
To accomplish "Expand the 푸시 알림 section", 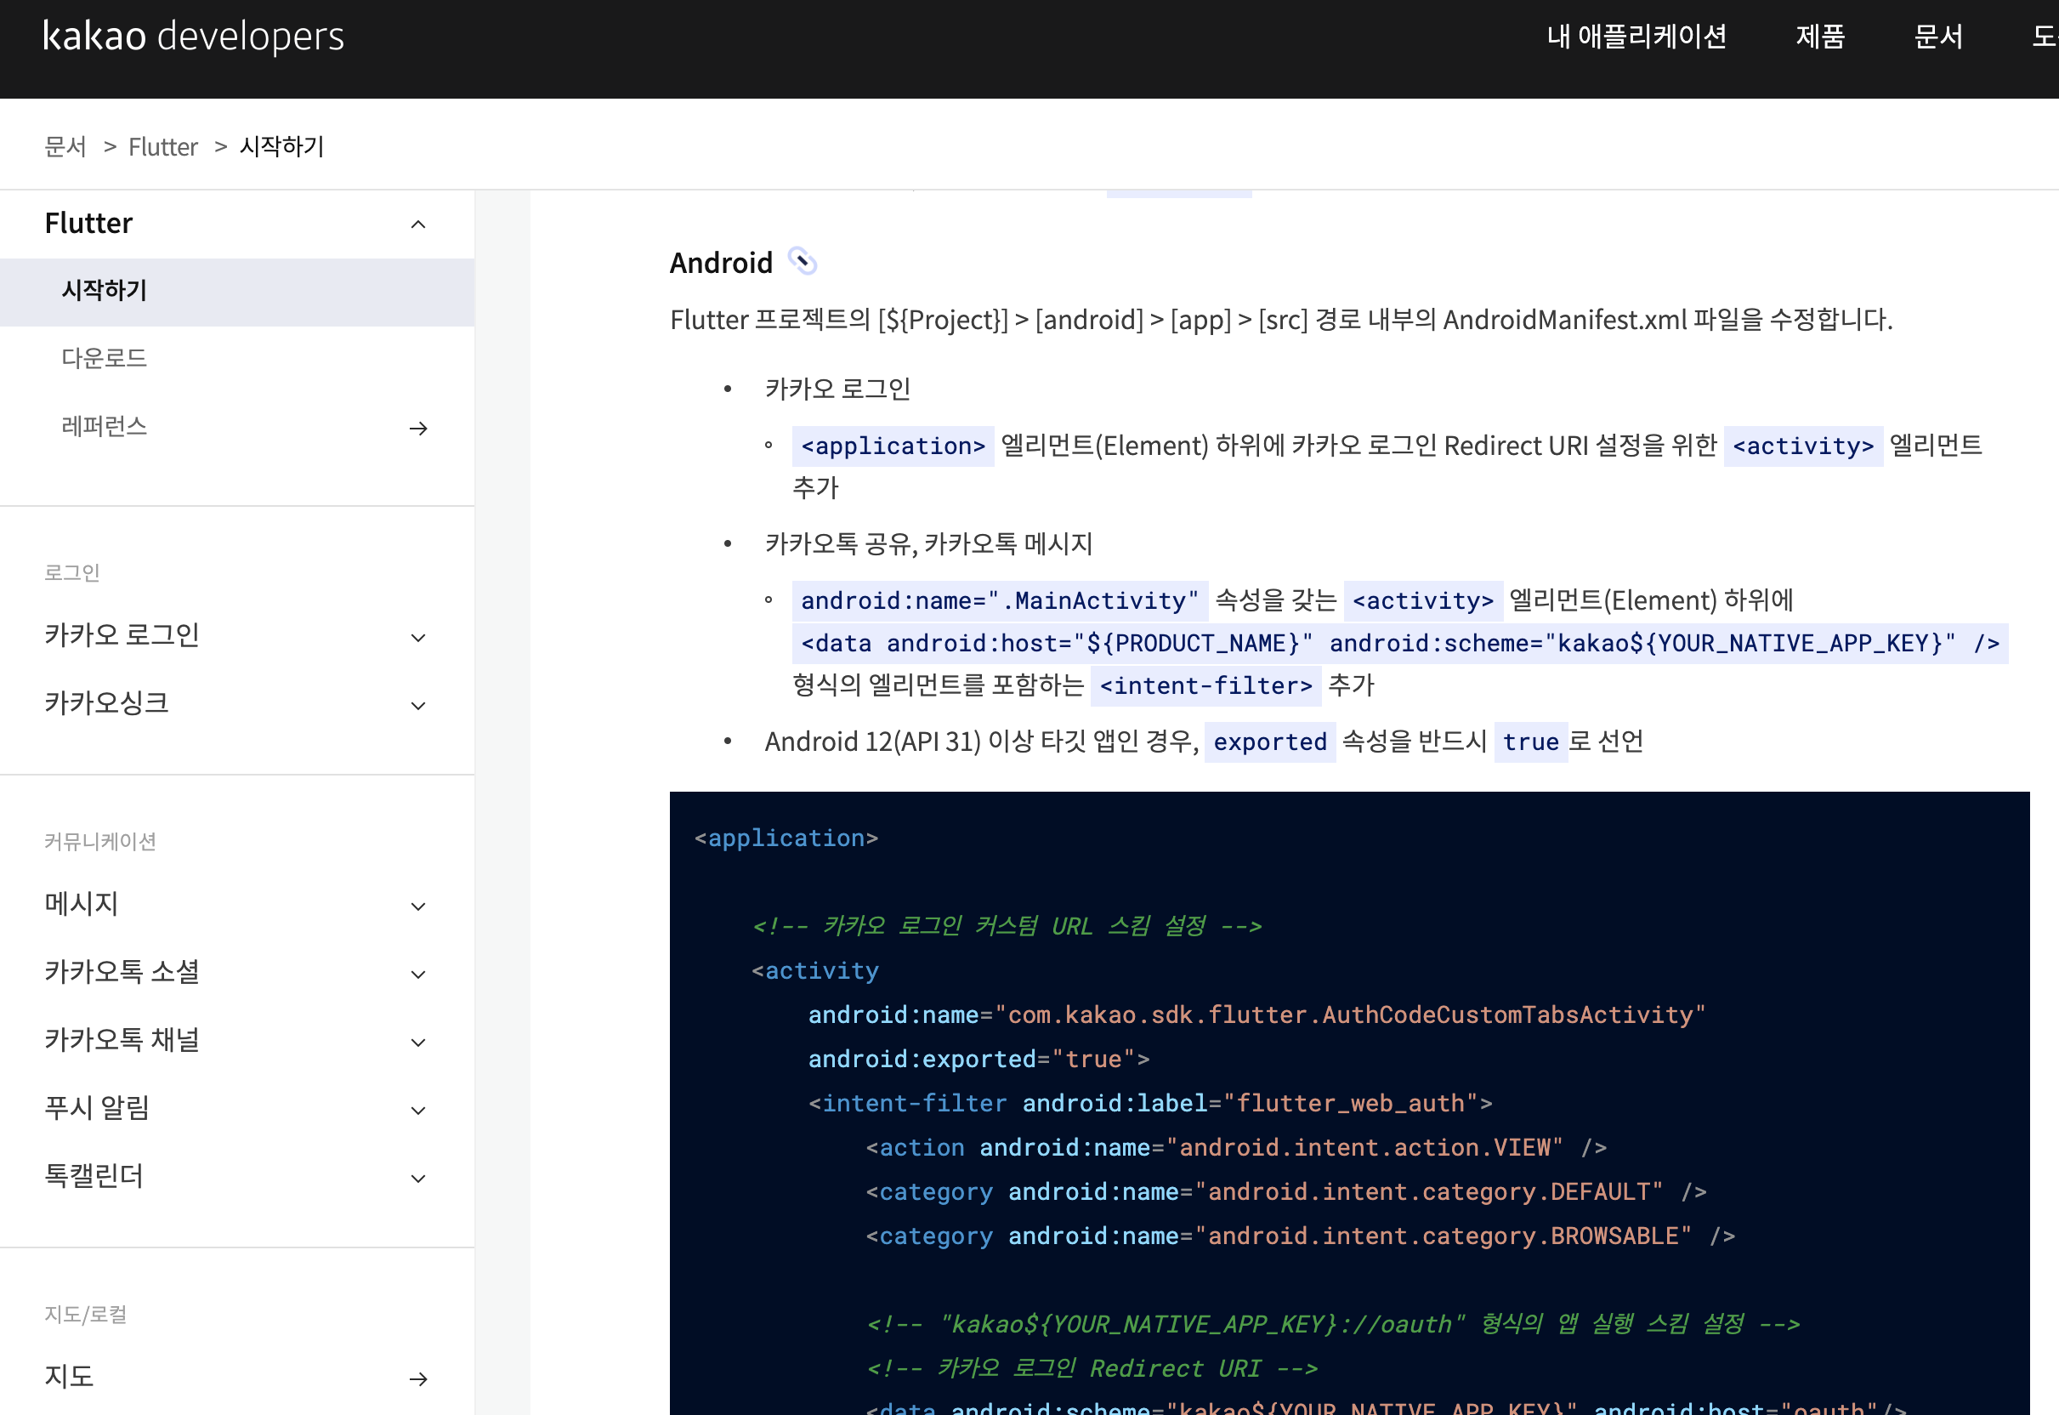I will 418,1110.
